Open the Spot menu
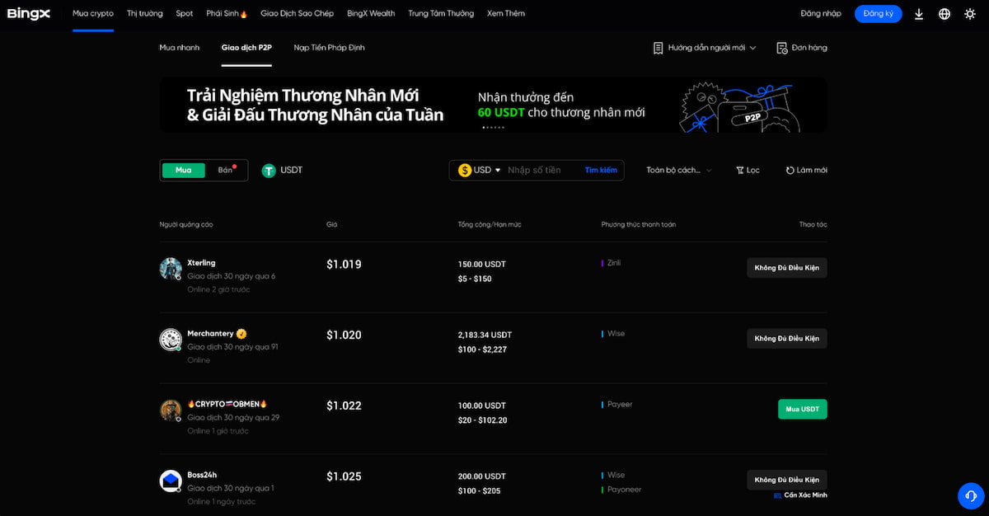This screenshot has height=516, width=989. tap(185, 13)
